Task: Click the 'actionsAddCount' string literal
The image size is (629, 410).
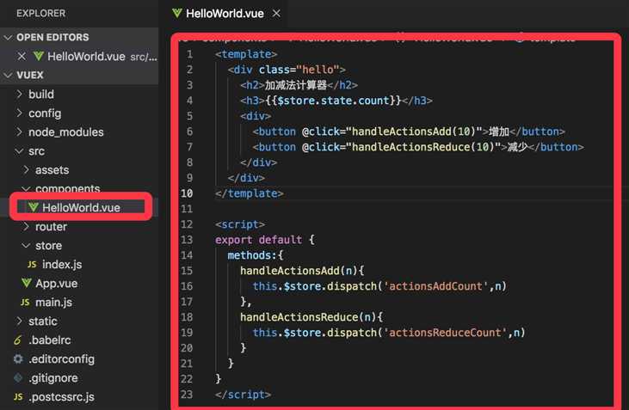Action: pyautogui.click(x=435, y=286)
